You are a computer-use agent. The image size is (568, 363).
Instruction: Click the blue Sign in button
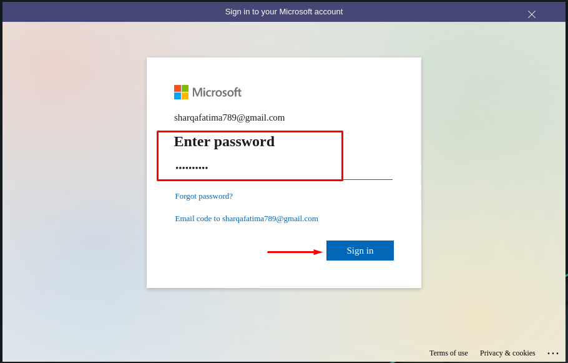pyautogui.click(x=360, y=250)
